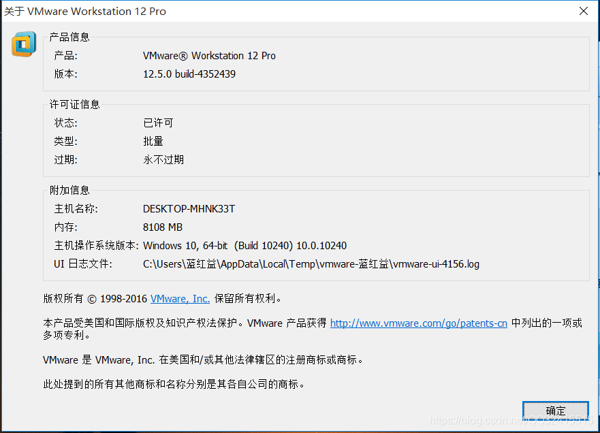The height and width of the screenshot is (433, 600).
Task: Click the 状态: label
Action: click(65, 123)
